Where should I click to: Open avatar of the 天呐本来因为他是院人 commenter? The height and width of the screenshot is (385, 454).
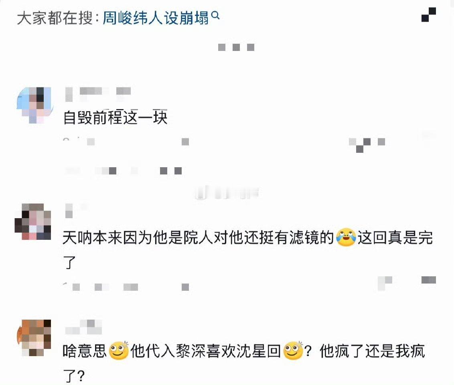(x=33, y=221)
